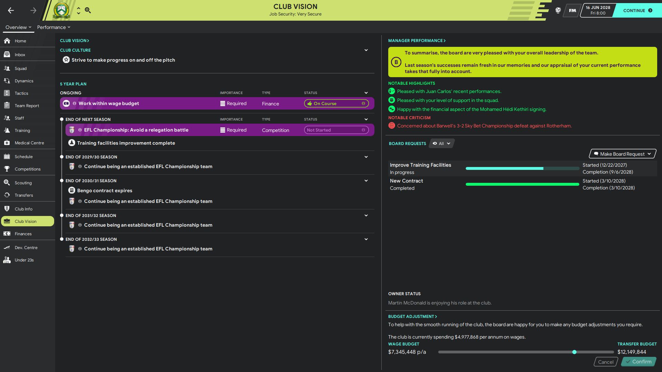Click info icon beside Work within wage budget
The image size is (662, 372).
click(x=74, y=103)
